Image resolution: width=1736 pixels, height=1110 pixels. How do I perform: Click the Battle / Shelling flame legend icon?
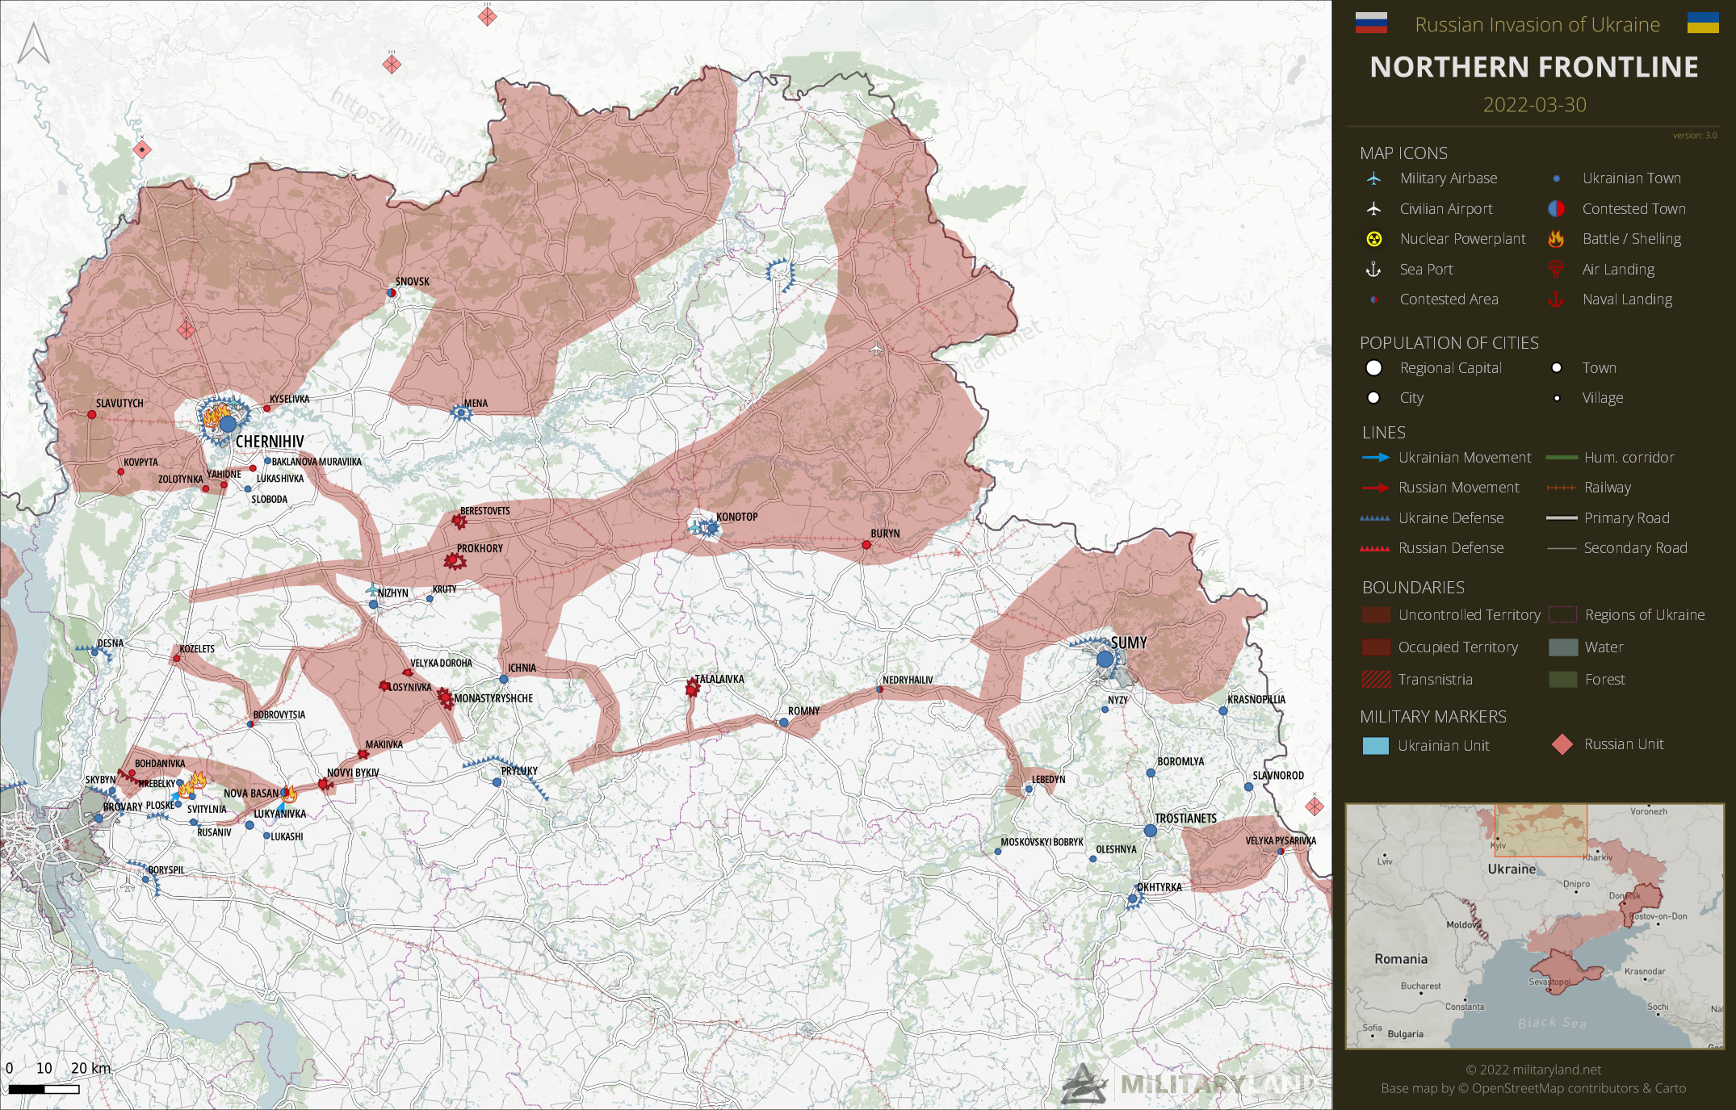click(x=1556, y=239)
